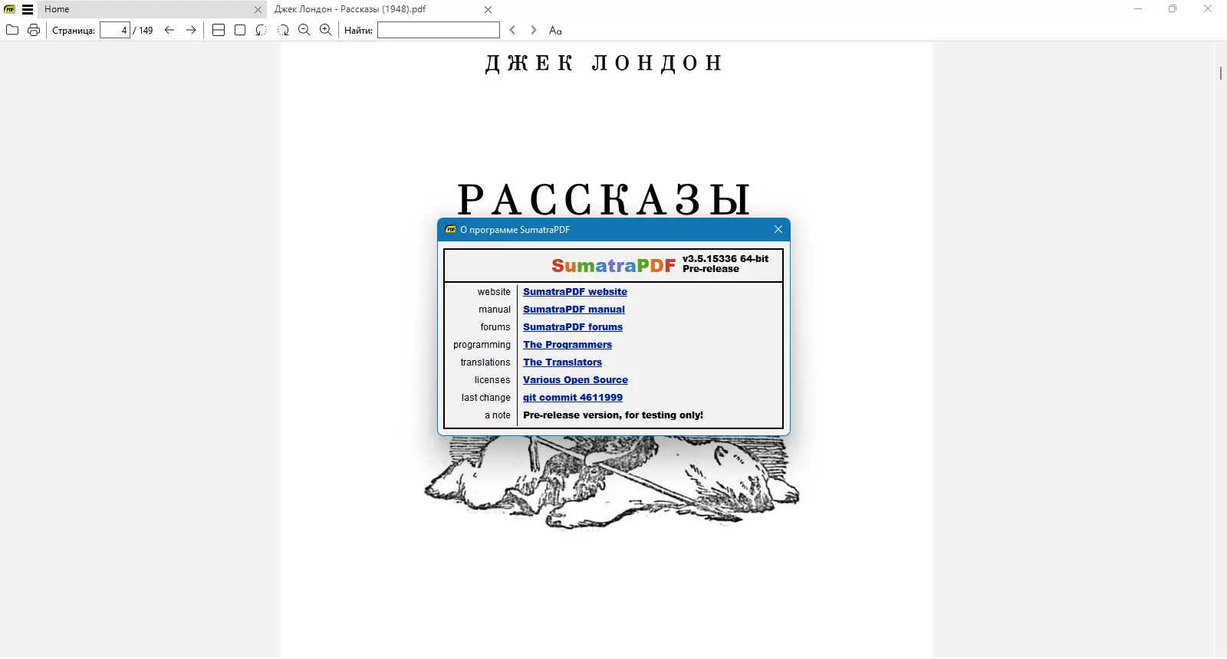Zoom out with the minus magnifier
Screen dimensions: 1227x659
click(x=304, y=30)
